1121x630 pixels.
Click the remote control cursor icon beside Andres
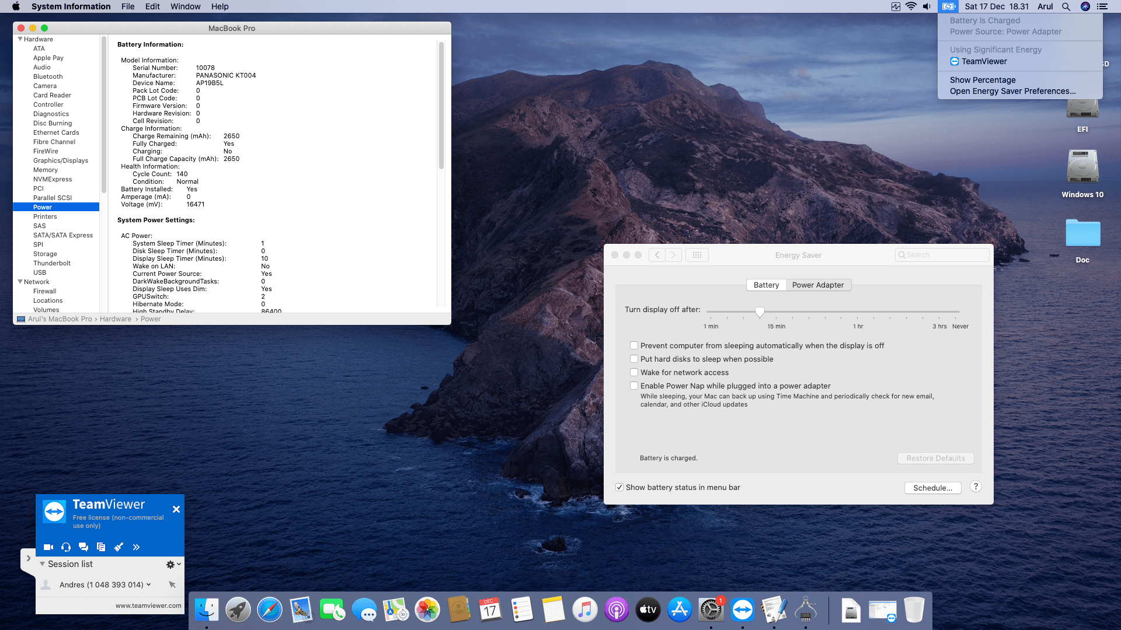point(172,584)
